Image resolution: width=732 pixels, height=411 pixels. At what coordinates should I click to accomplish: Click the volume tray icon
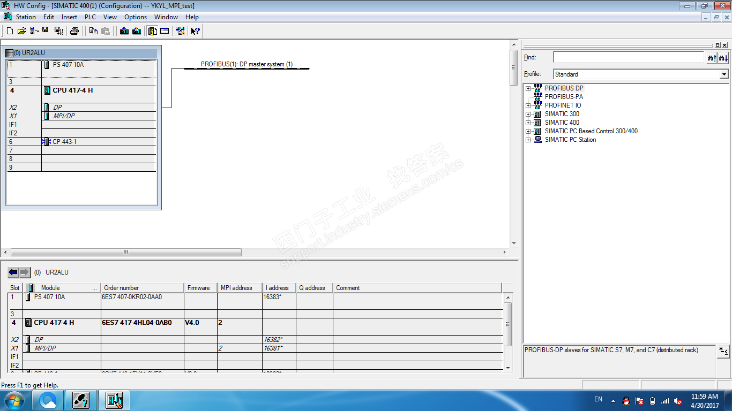coord(678,400)
